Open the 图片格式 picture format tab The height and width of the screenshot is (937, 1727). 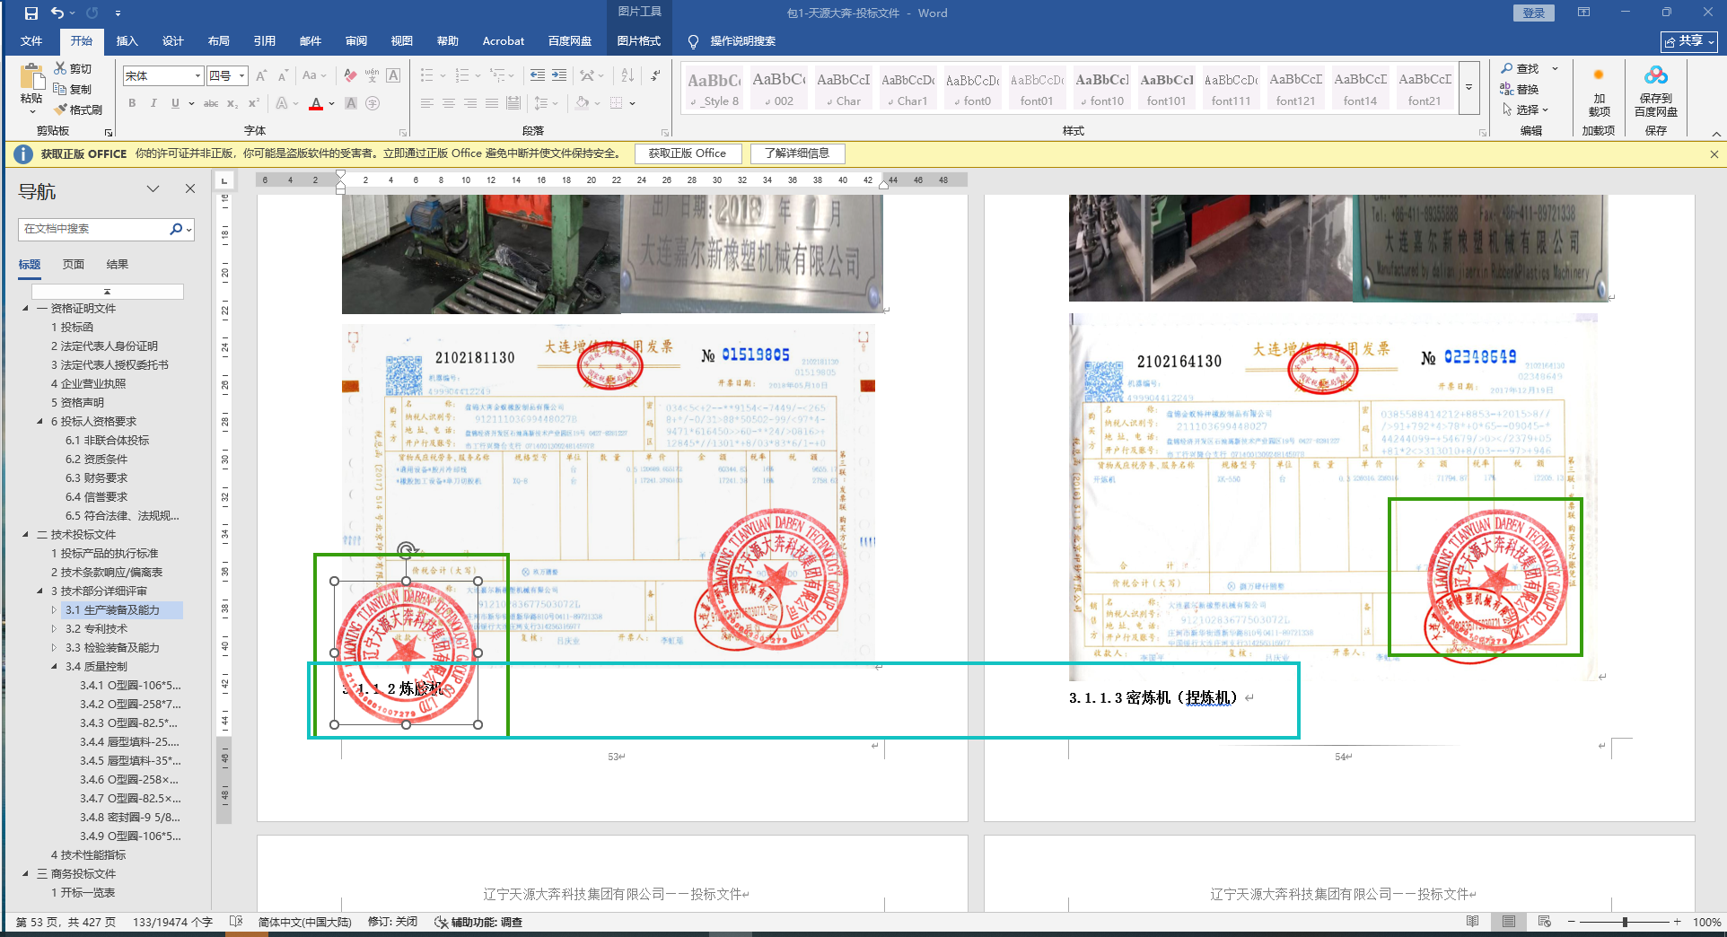639,41
